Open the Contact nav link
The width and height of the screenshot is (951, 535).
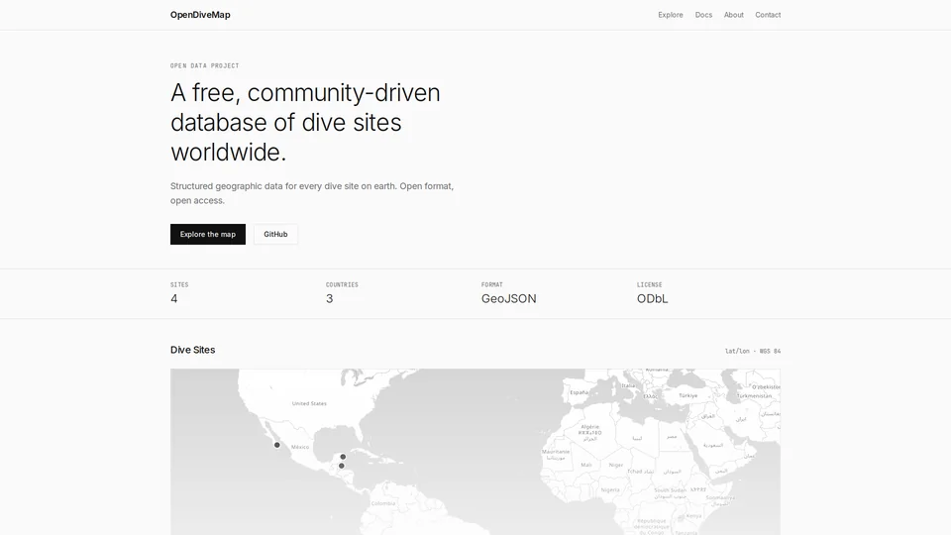pos(768,15)
